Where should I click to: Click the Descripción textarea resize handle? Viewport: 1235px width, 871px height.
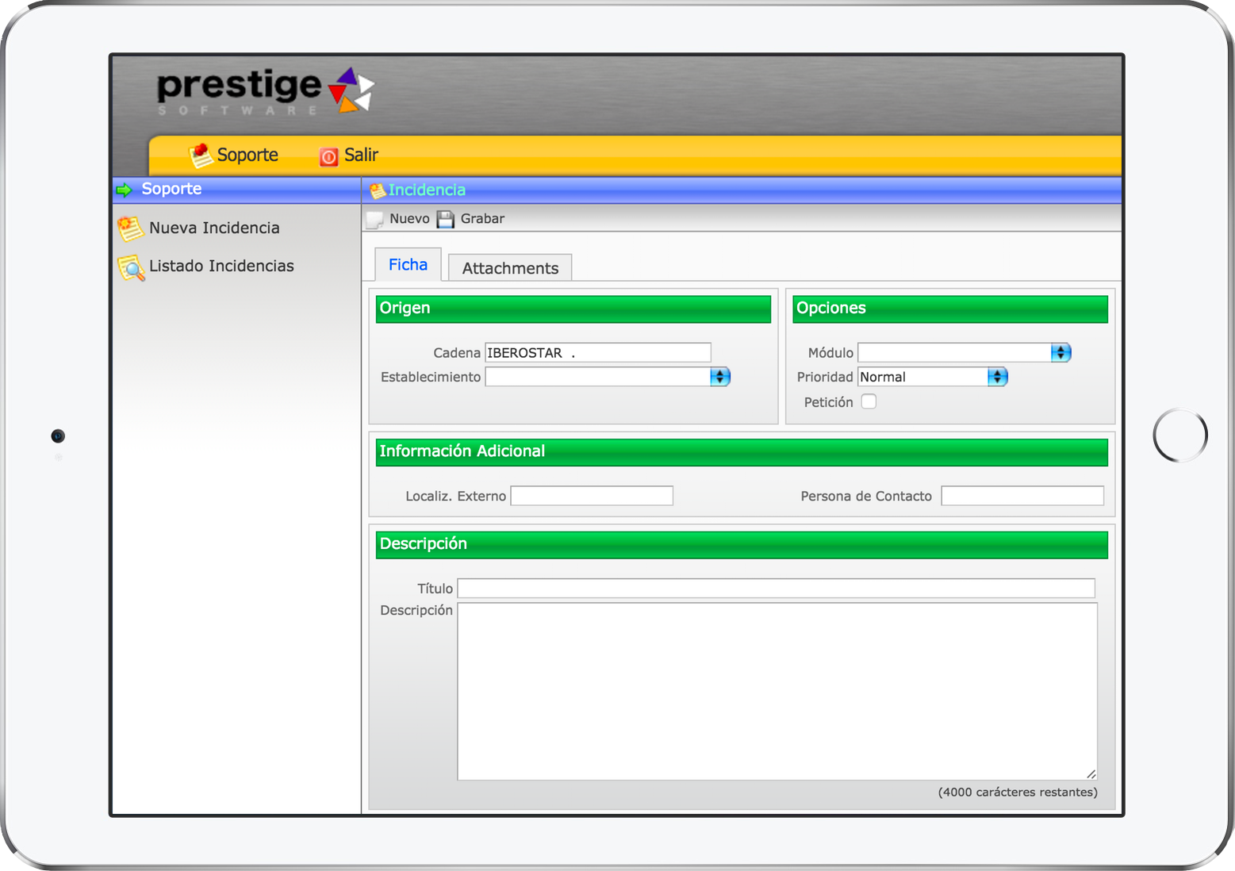click(1091, 773)
